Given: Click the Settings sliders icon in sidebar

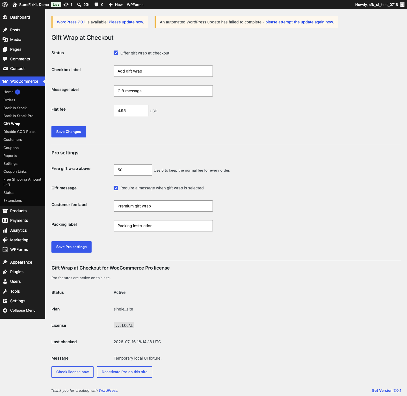Looking at the screenshot, I should [x=5, y=301].
